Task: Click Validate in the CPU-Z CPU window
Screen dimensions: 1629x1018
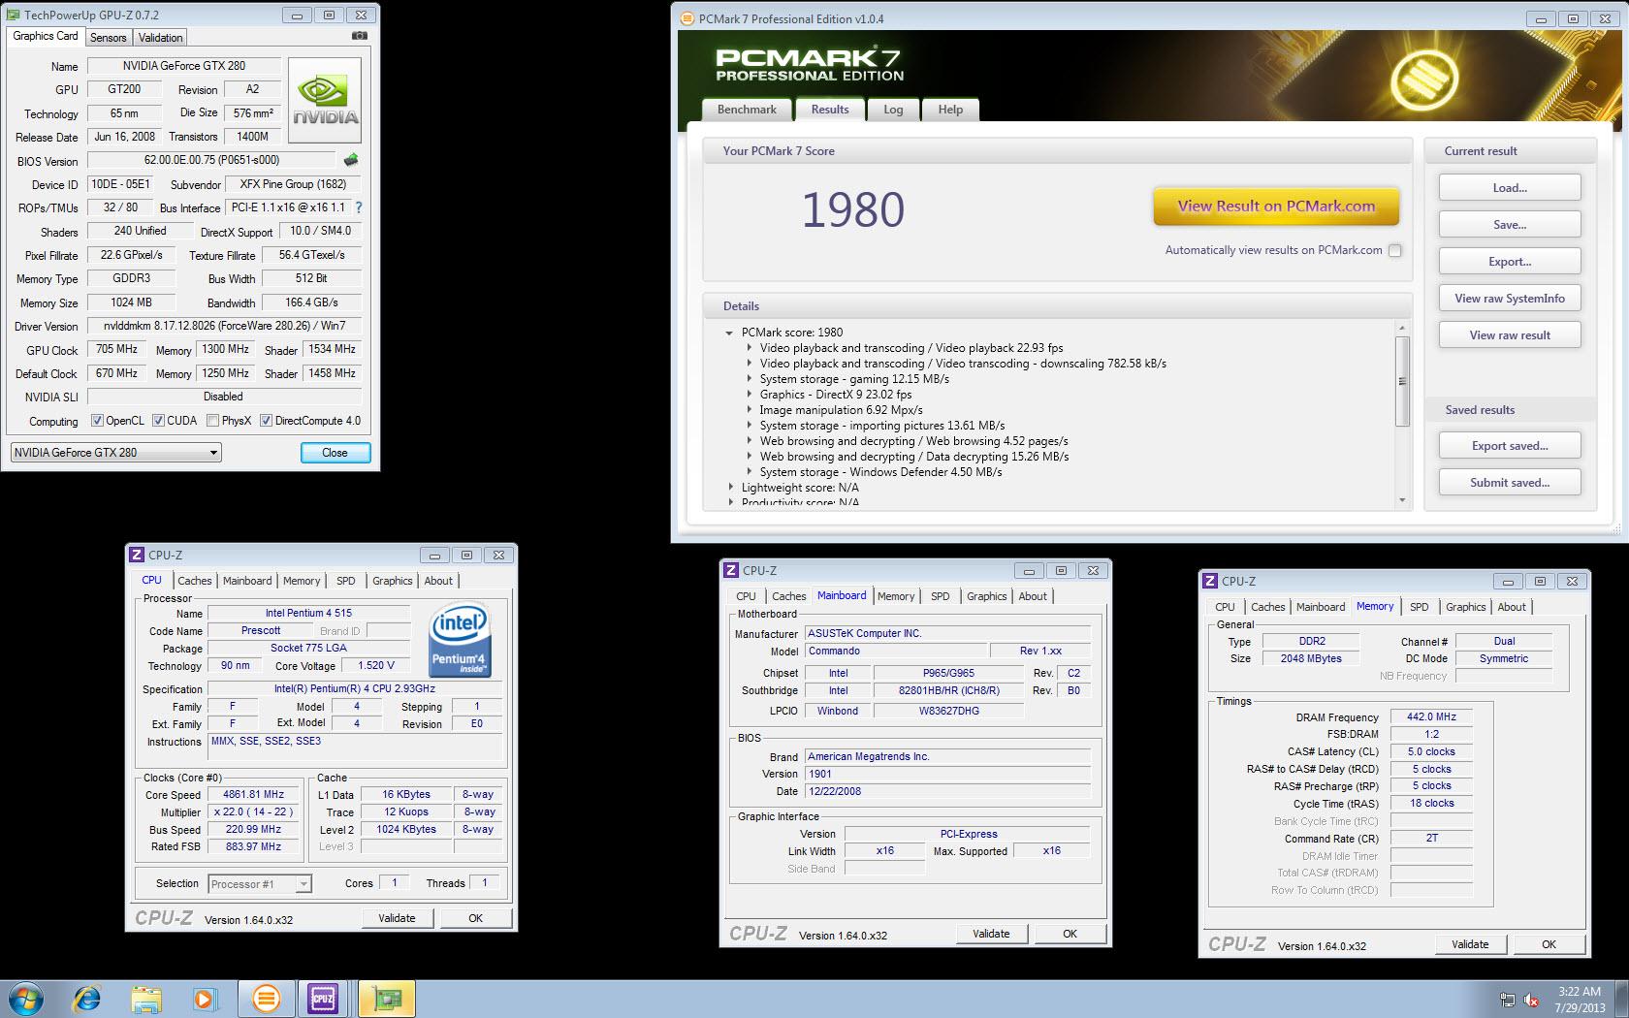Action: point(397,918)
